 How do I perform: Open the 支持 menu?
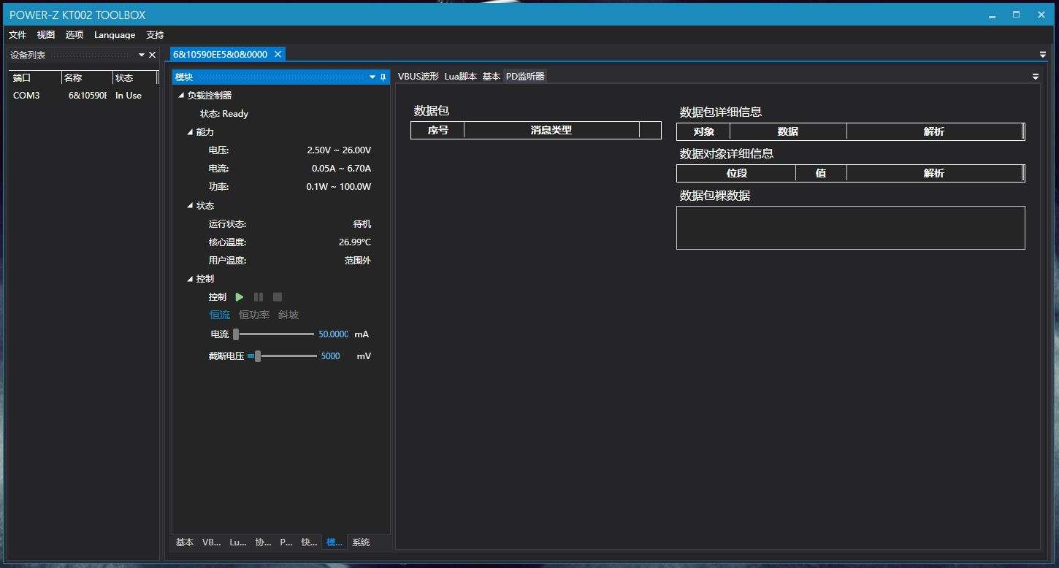click(x=155, y=35)
